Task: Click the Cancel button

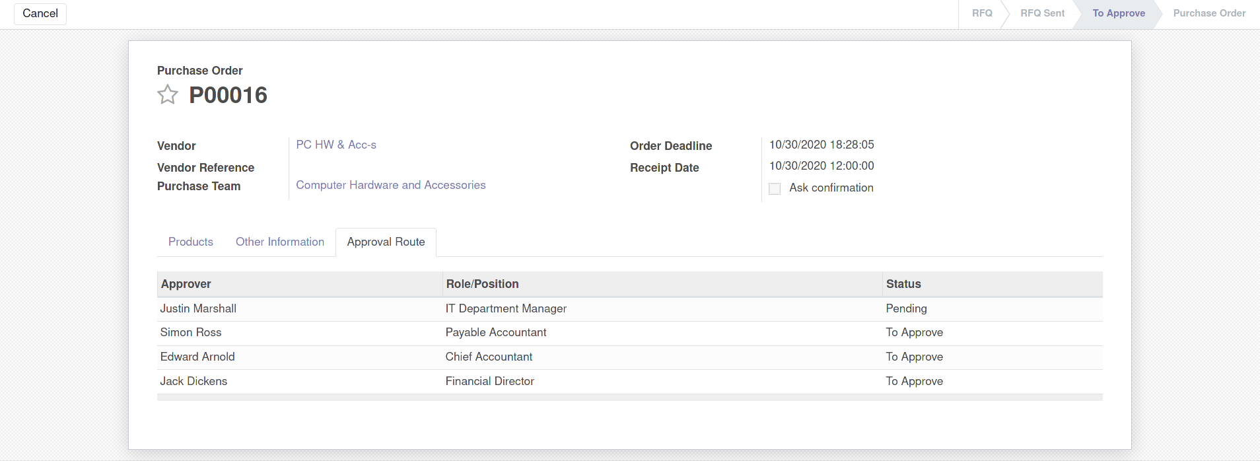Action: 40,13
